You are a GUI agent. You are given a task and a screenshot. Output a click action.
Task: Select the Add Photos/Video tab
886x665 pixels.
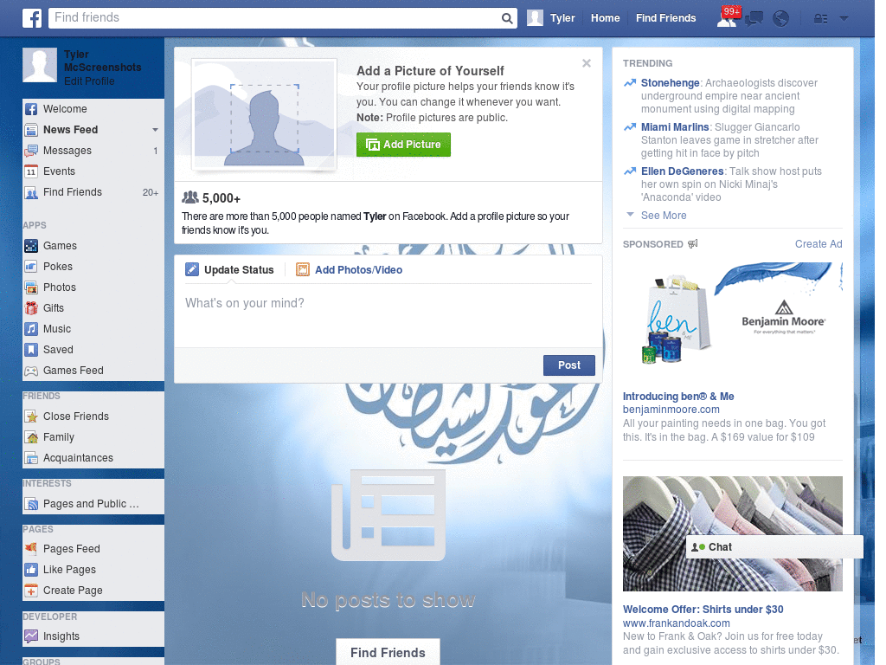[x=350, y=270]
